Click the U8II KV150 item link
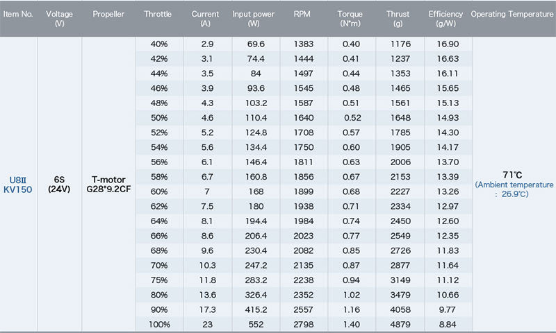 [19, 183]
